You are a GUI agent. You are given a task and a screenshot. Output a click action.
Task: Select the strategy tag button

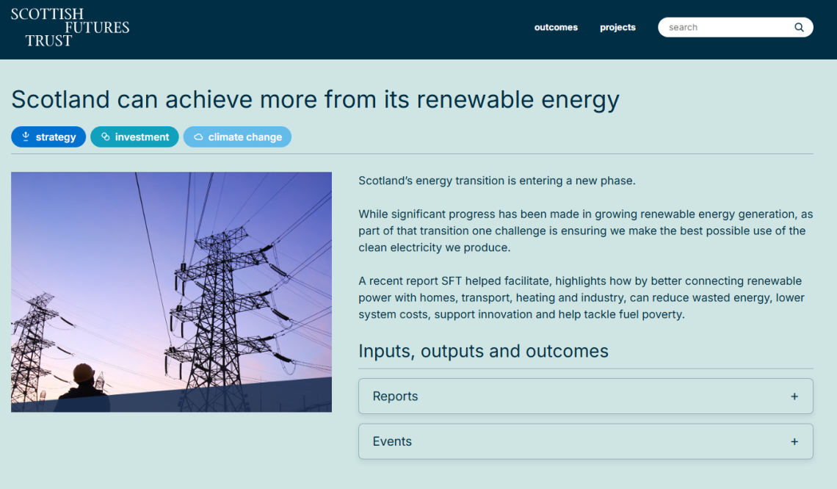48,137
